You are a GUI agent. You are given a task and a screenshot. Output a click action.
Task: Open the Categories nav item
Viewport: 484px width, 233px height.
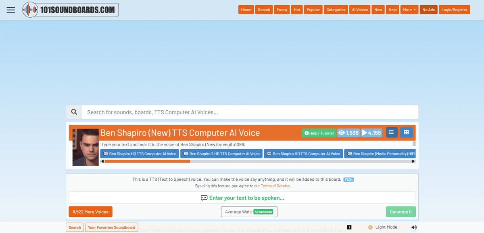pyautogui.click(x=336, y=10)
